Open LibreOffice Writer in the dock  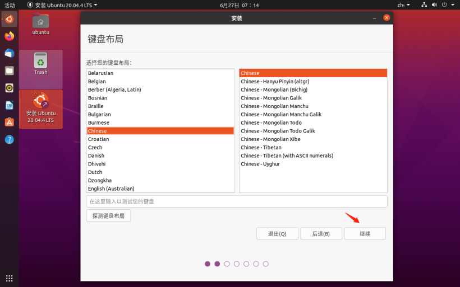coord(9,105)
